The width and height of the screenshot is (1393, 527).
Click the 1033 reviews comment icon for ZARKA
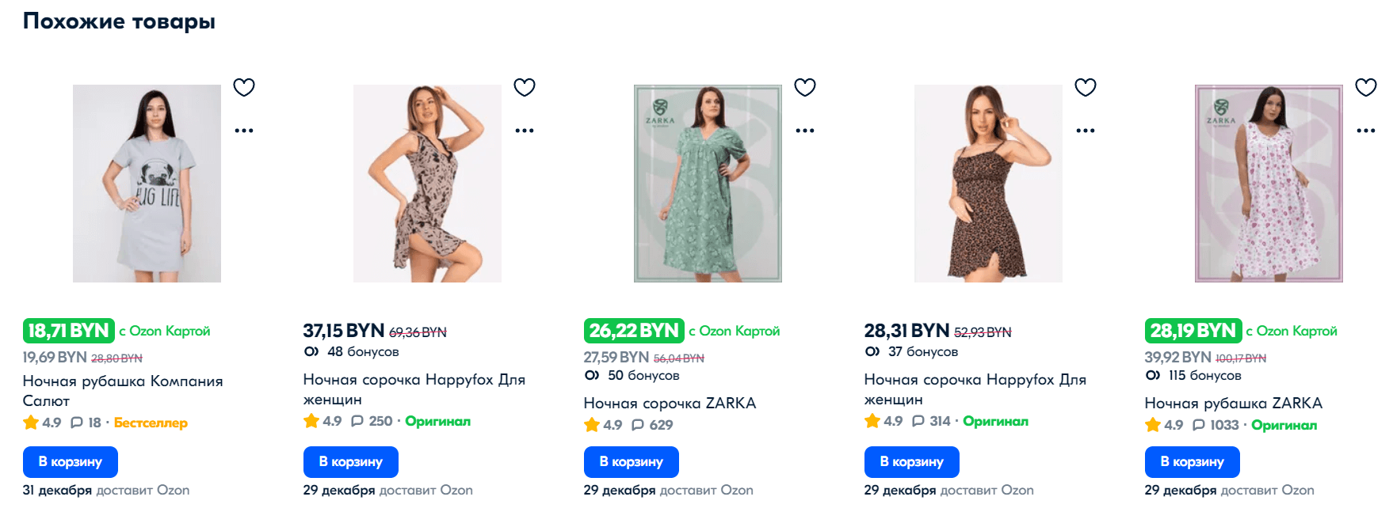point(1199,425)
